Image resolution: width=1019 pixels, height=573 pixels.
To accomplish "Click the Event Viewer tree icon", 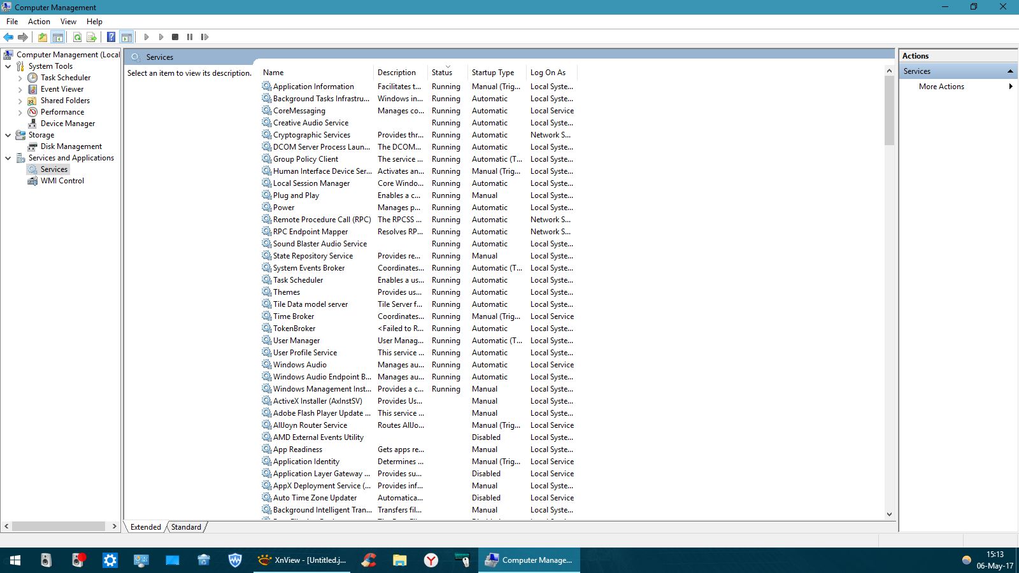I will tap(32, 89).
